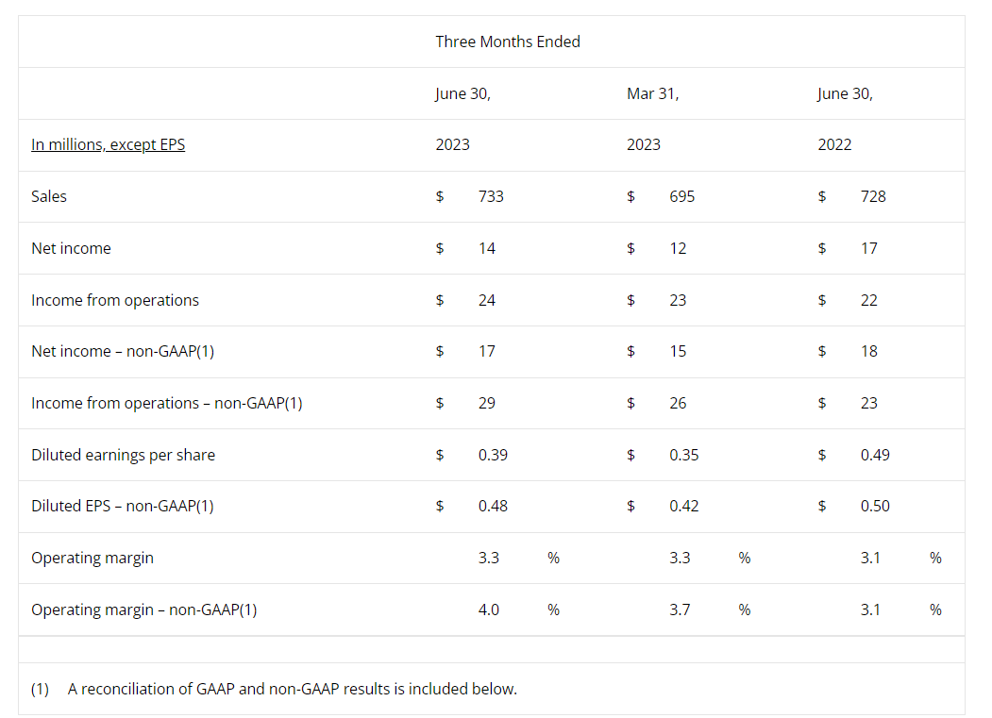Select the Sales row label
This screenshot has width=992, height=718.
49,196
